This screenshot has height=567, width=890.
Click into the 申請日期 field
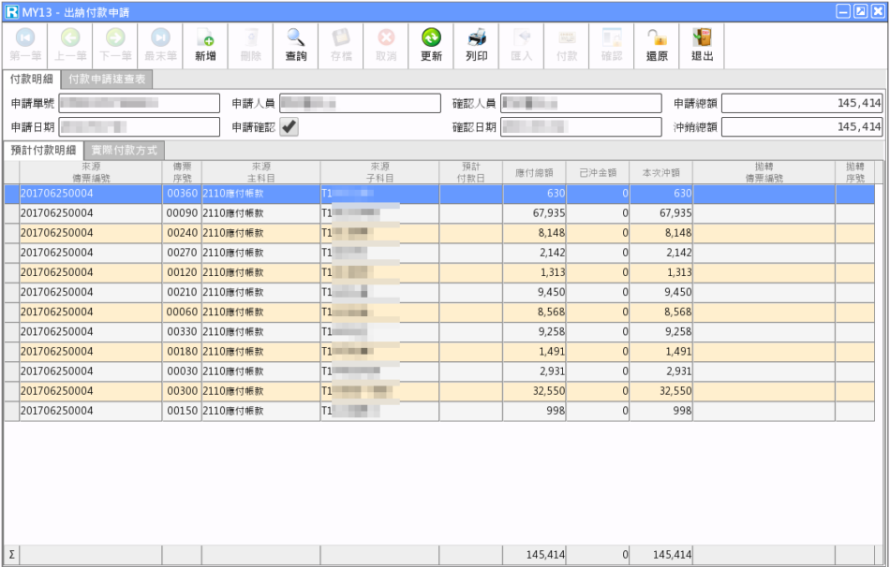tap(140, 127)
